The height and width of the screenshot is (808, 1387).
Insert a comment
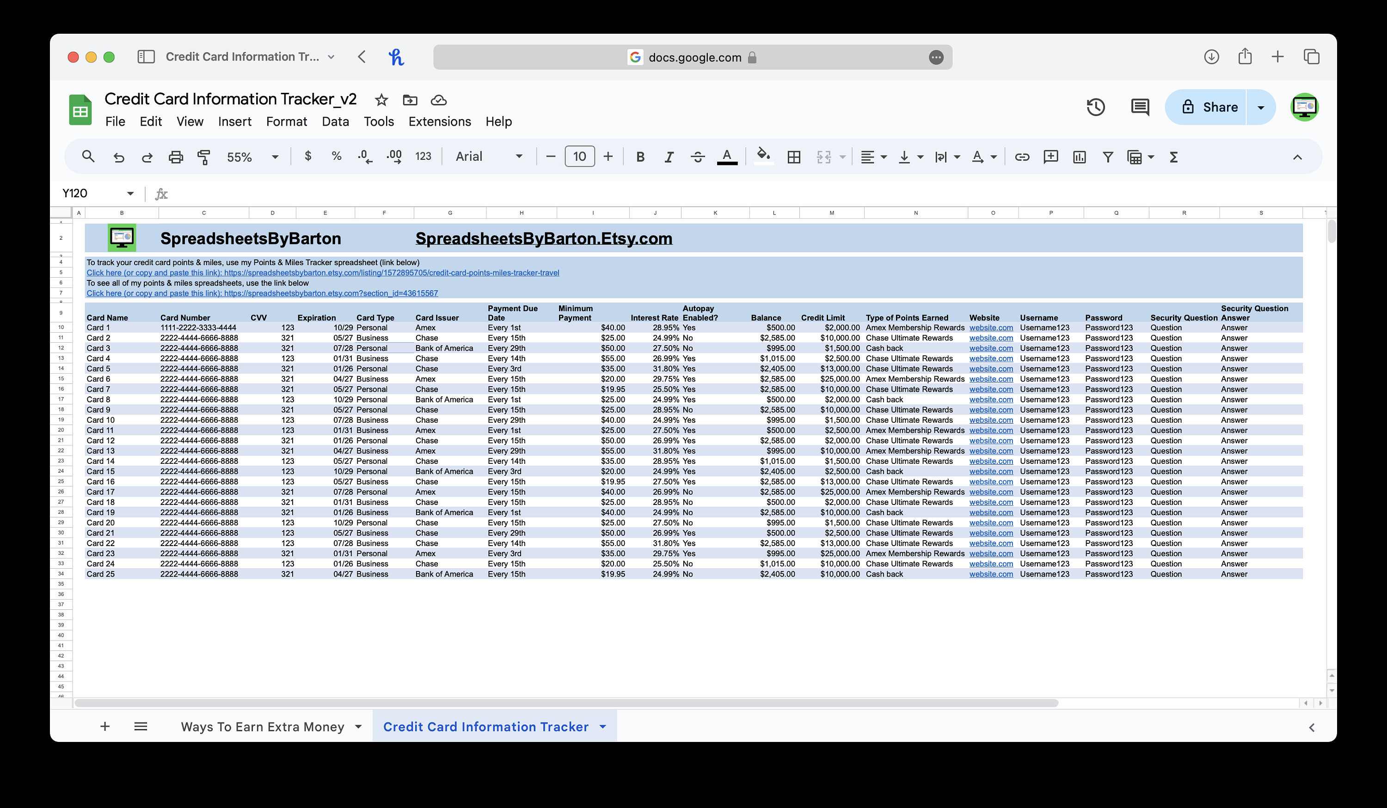[x=1051, y=157]
